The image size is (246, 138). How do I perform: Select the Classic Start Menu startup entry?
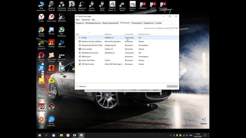127,60
